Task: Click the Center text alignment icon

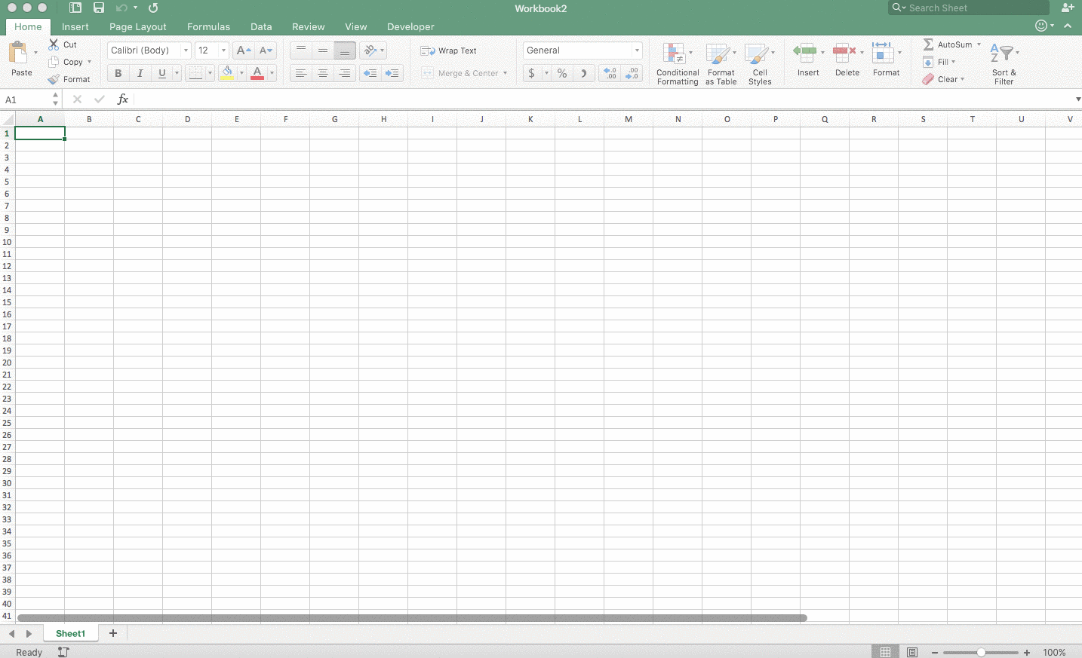Action: click(x=323, y=73)
